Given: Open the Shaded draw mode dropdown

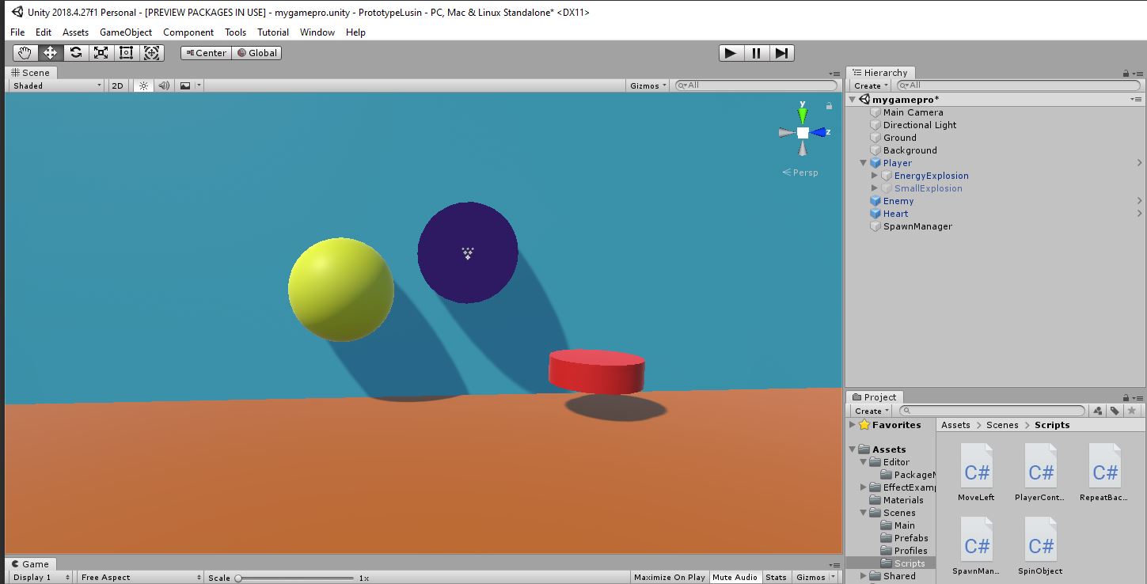Looking at the screenshot, I should click(54, 85).
